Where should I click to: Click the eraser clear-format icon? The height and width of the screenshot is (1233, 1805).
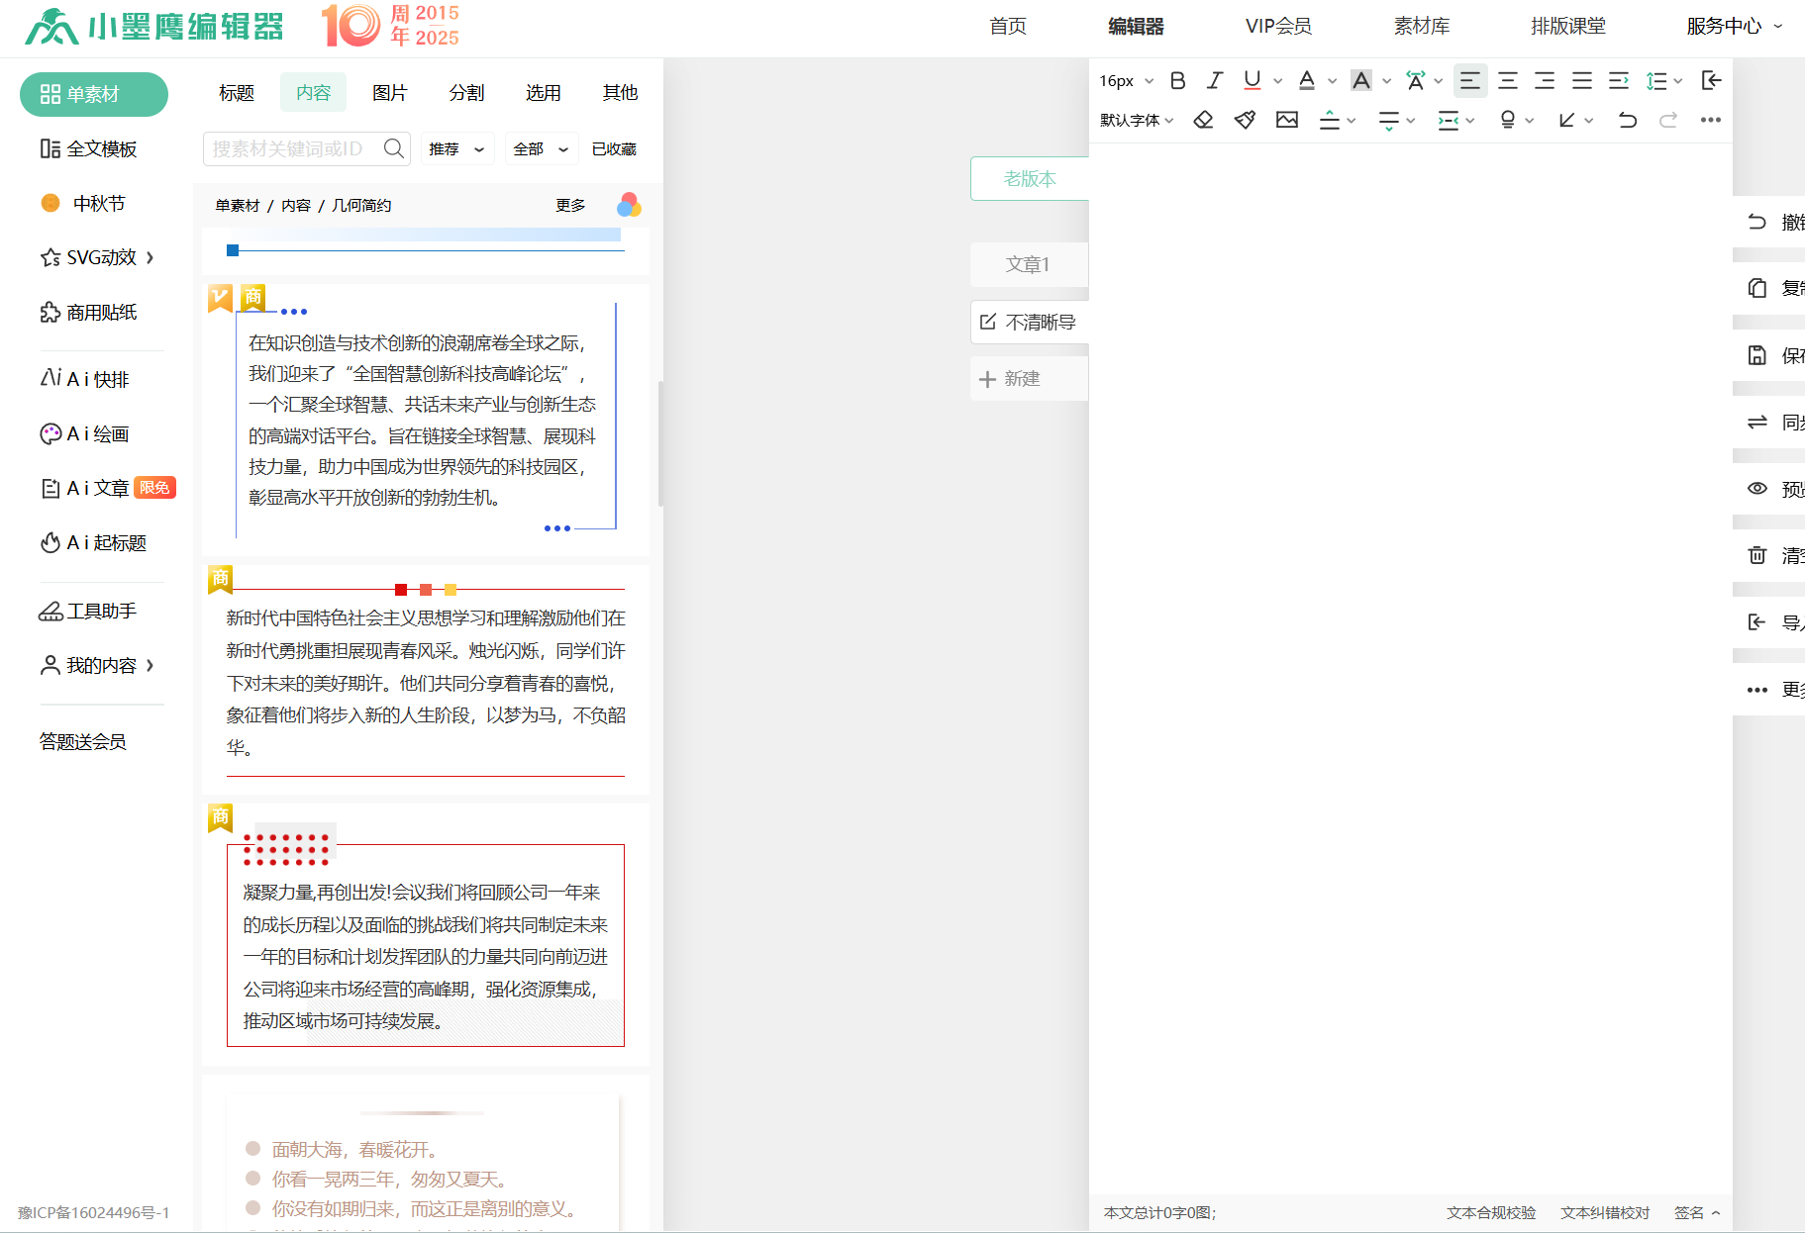point(1203,120)
